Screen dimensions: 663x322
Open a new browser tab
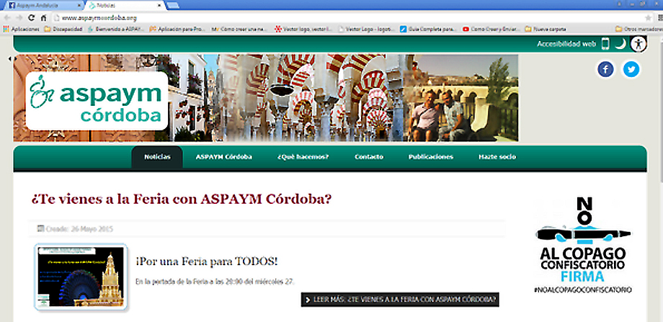[x=172, y=6]
